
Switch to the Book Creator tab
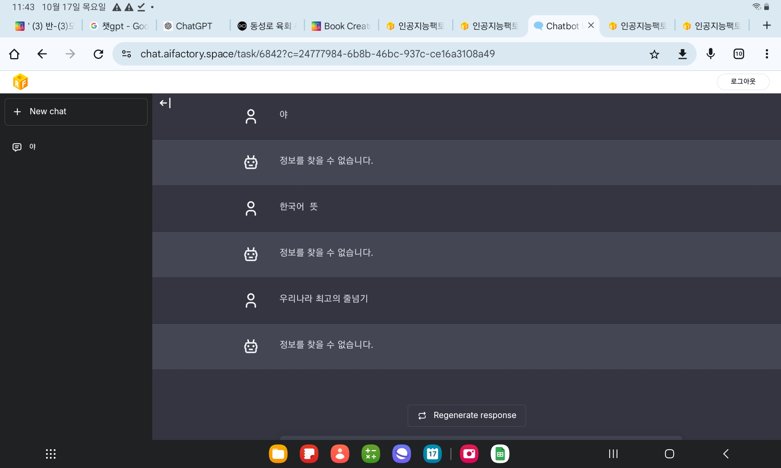click(342, 26)
